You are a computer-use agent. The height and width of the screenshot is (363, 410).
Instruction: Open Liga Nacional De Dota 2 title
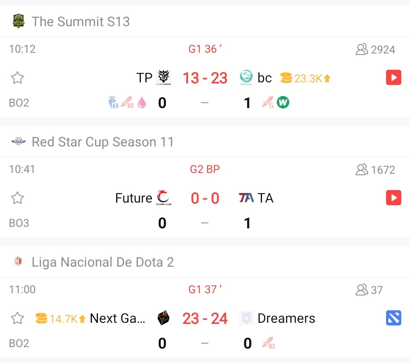click(x=102, y=262)
